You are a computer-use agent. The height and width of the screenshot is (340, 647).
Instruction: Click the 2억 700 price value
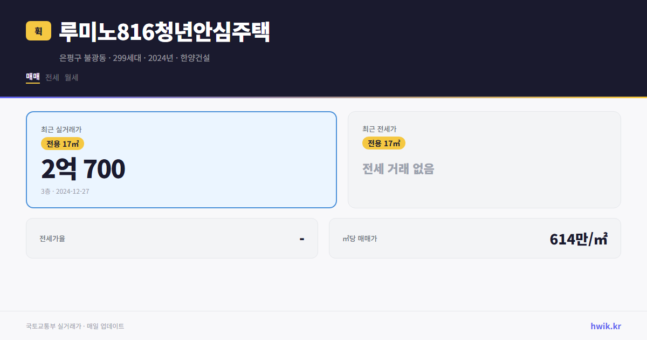point(82,169)
